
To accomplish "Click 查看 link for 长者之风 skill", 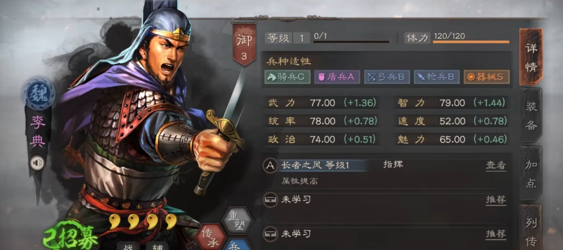I will coord(496,165).
